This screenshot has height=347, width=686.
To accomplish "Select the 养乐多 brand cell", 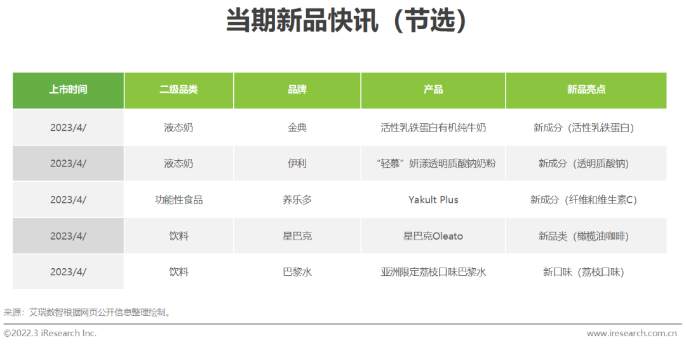I will [x=297, y=200].
